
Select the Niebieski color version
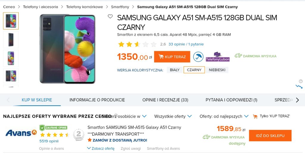pyautogui.click(x=217, y=70)
